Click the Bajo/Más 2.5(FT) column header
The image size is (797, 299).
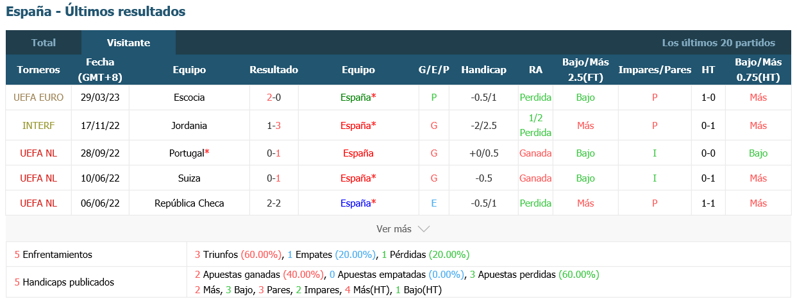click(585, 70)
